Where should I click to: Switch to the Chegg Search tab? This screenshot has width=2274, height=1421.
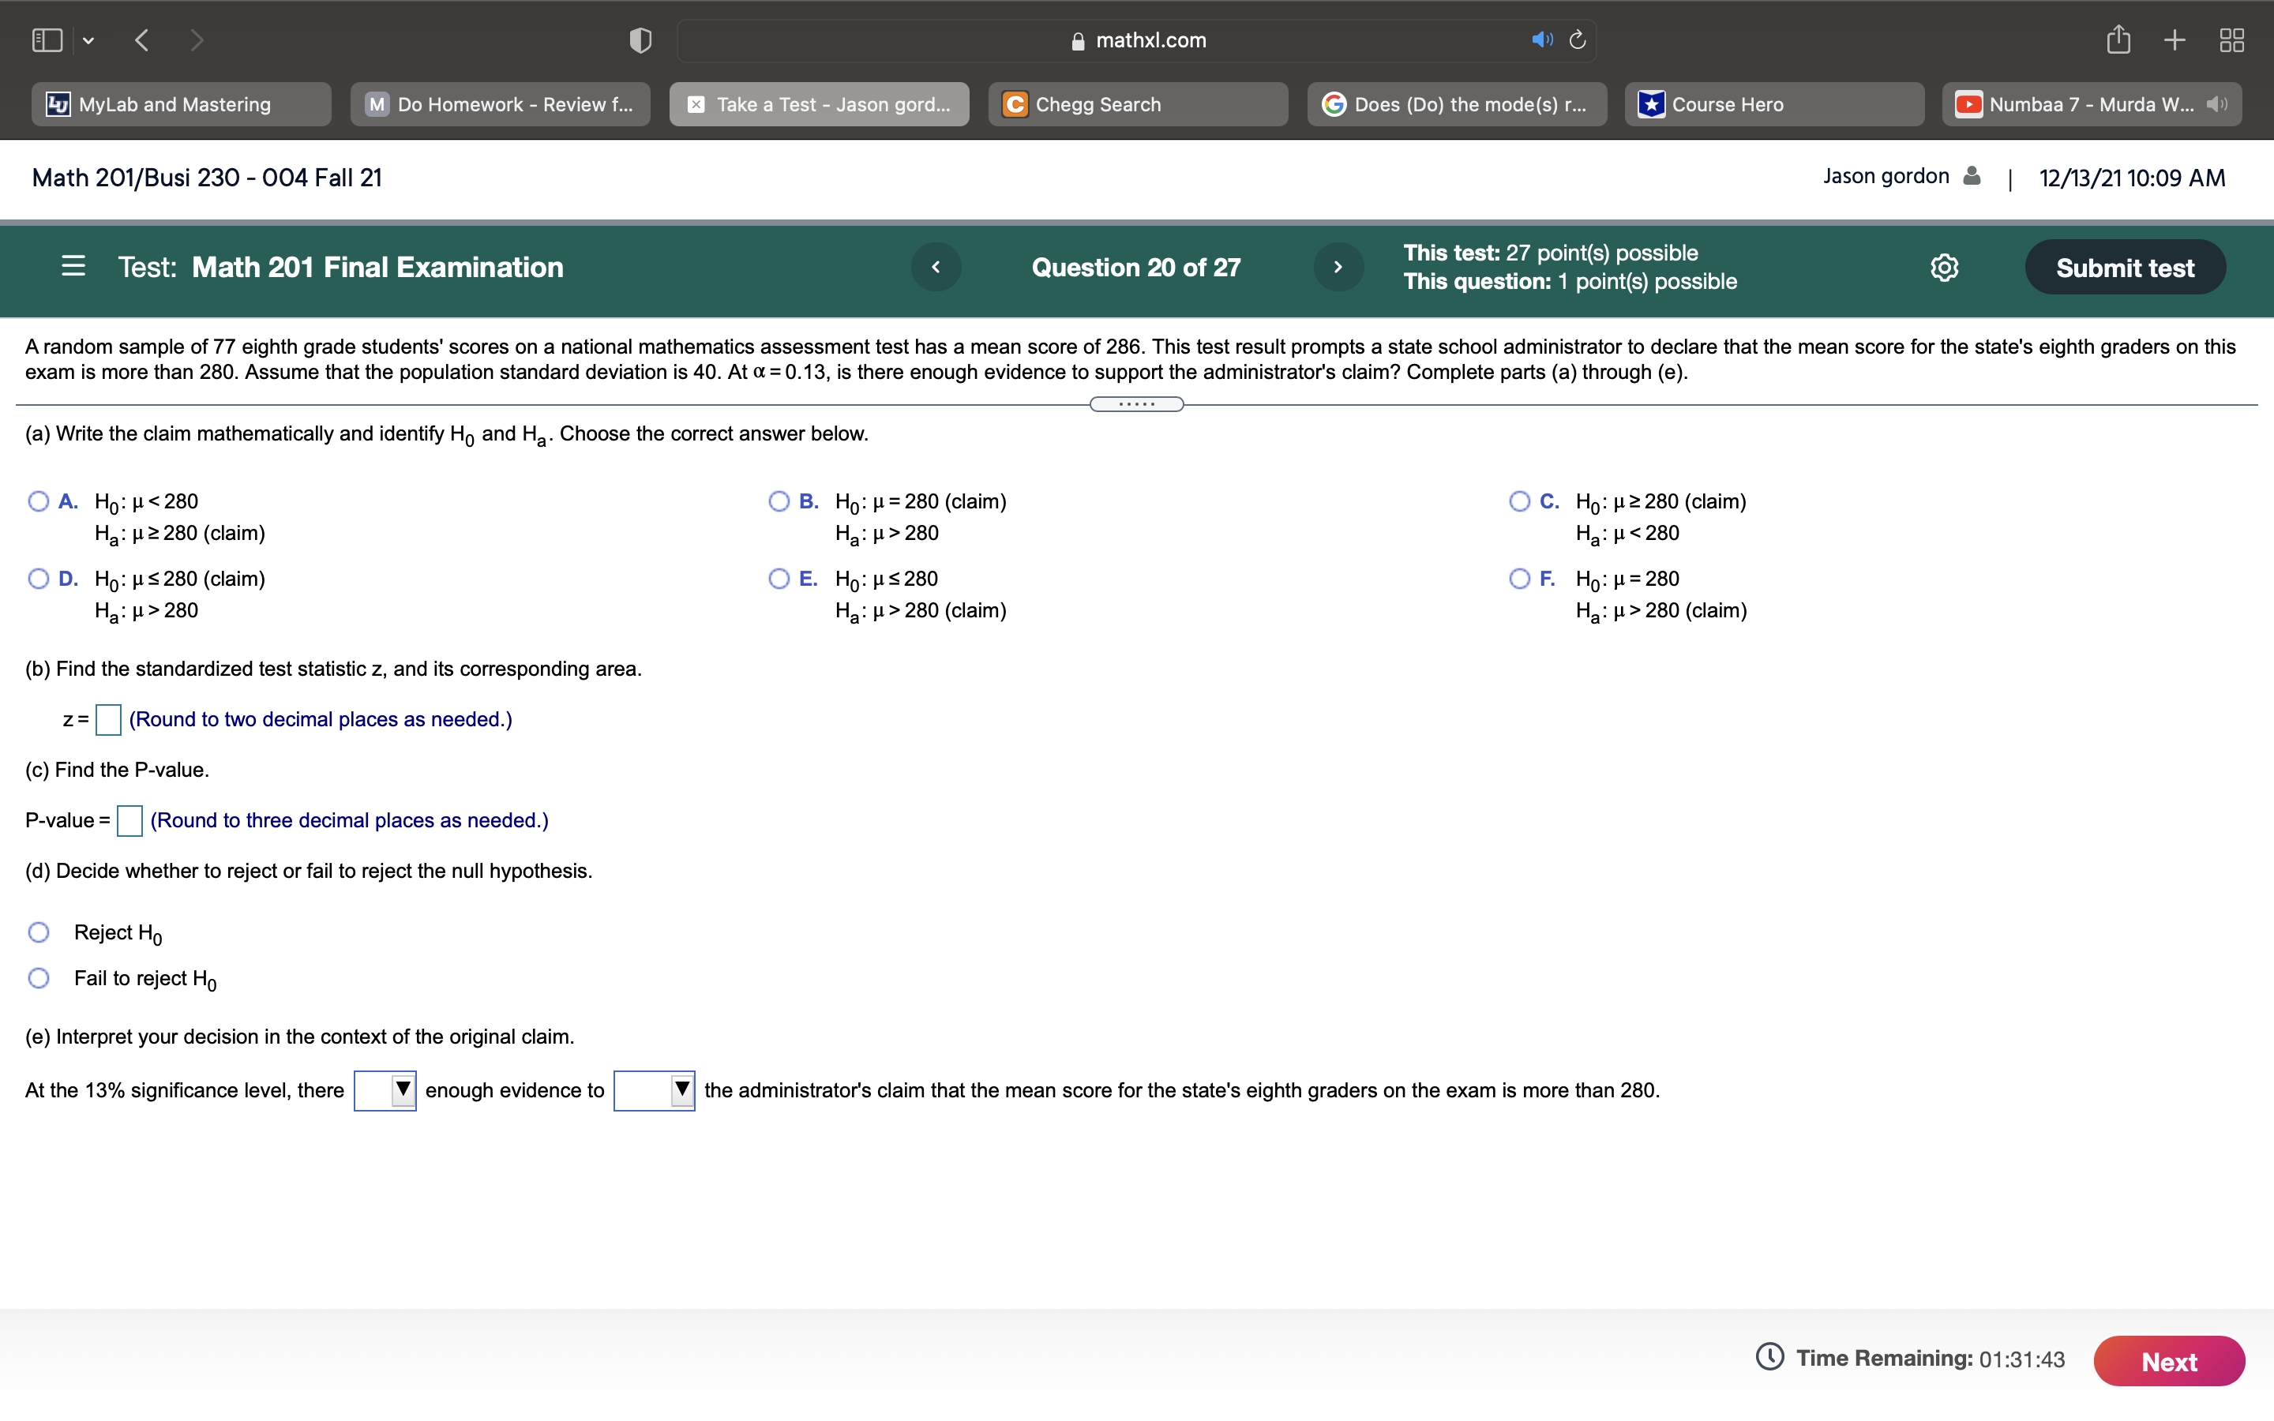click(1137, 104)
